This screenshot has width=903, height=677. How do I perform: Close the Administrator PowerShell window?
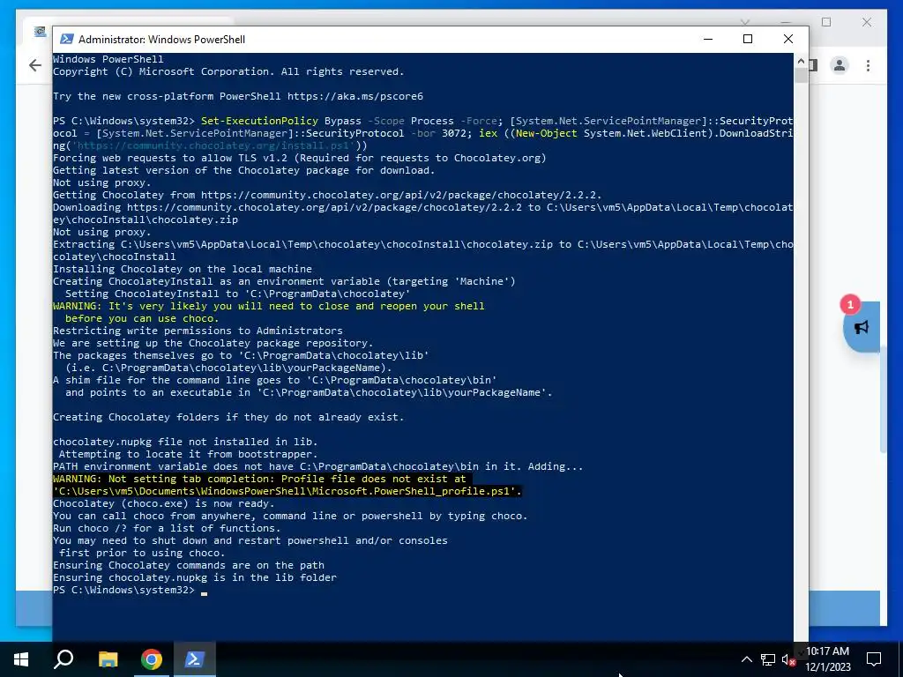(x=788, y=39)
